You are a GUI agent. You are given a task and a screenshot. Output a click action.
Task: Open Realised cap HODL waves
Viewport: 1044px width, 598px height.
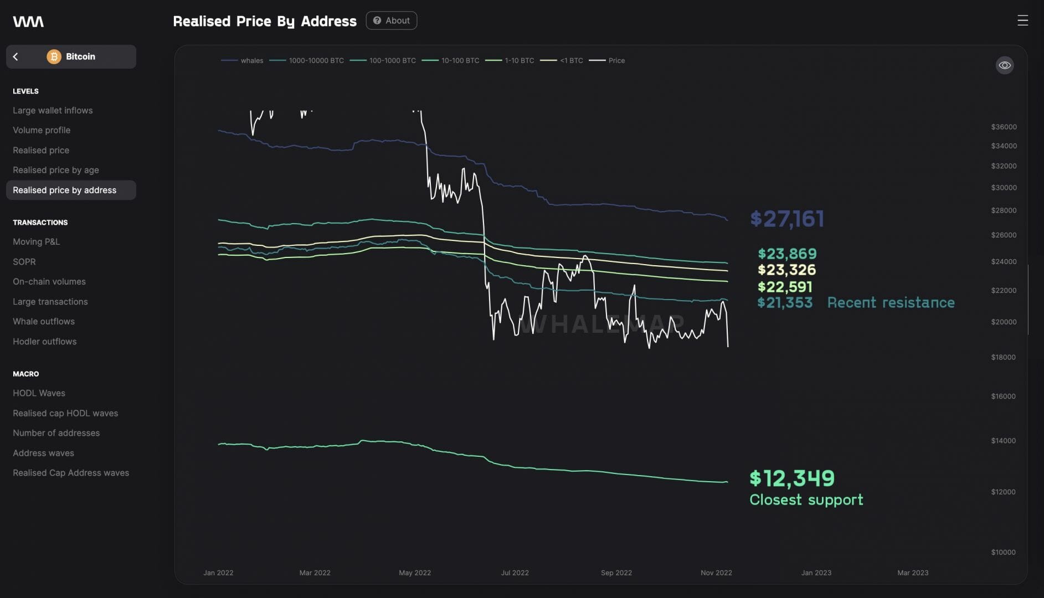pyautogui.click(x=65, y=413)
